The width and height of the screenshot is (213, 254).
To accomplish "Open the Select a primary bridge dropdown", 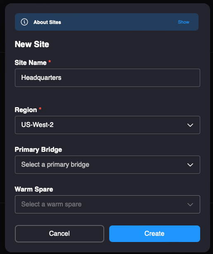I will (108, 165).
